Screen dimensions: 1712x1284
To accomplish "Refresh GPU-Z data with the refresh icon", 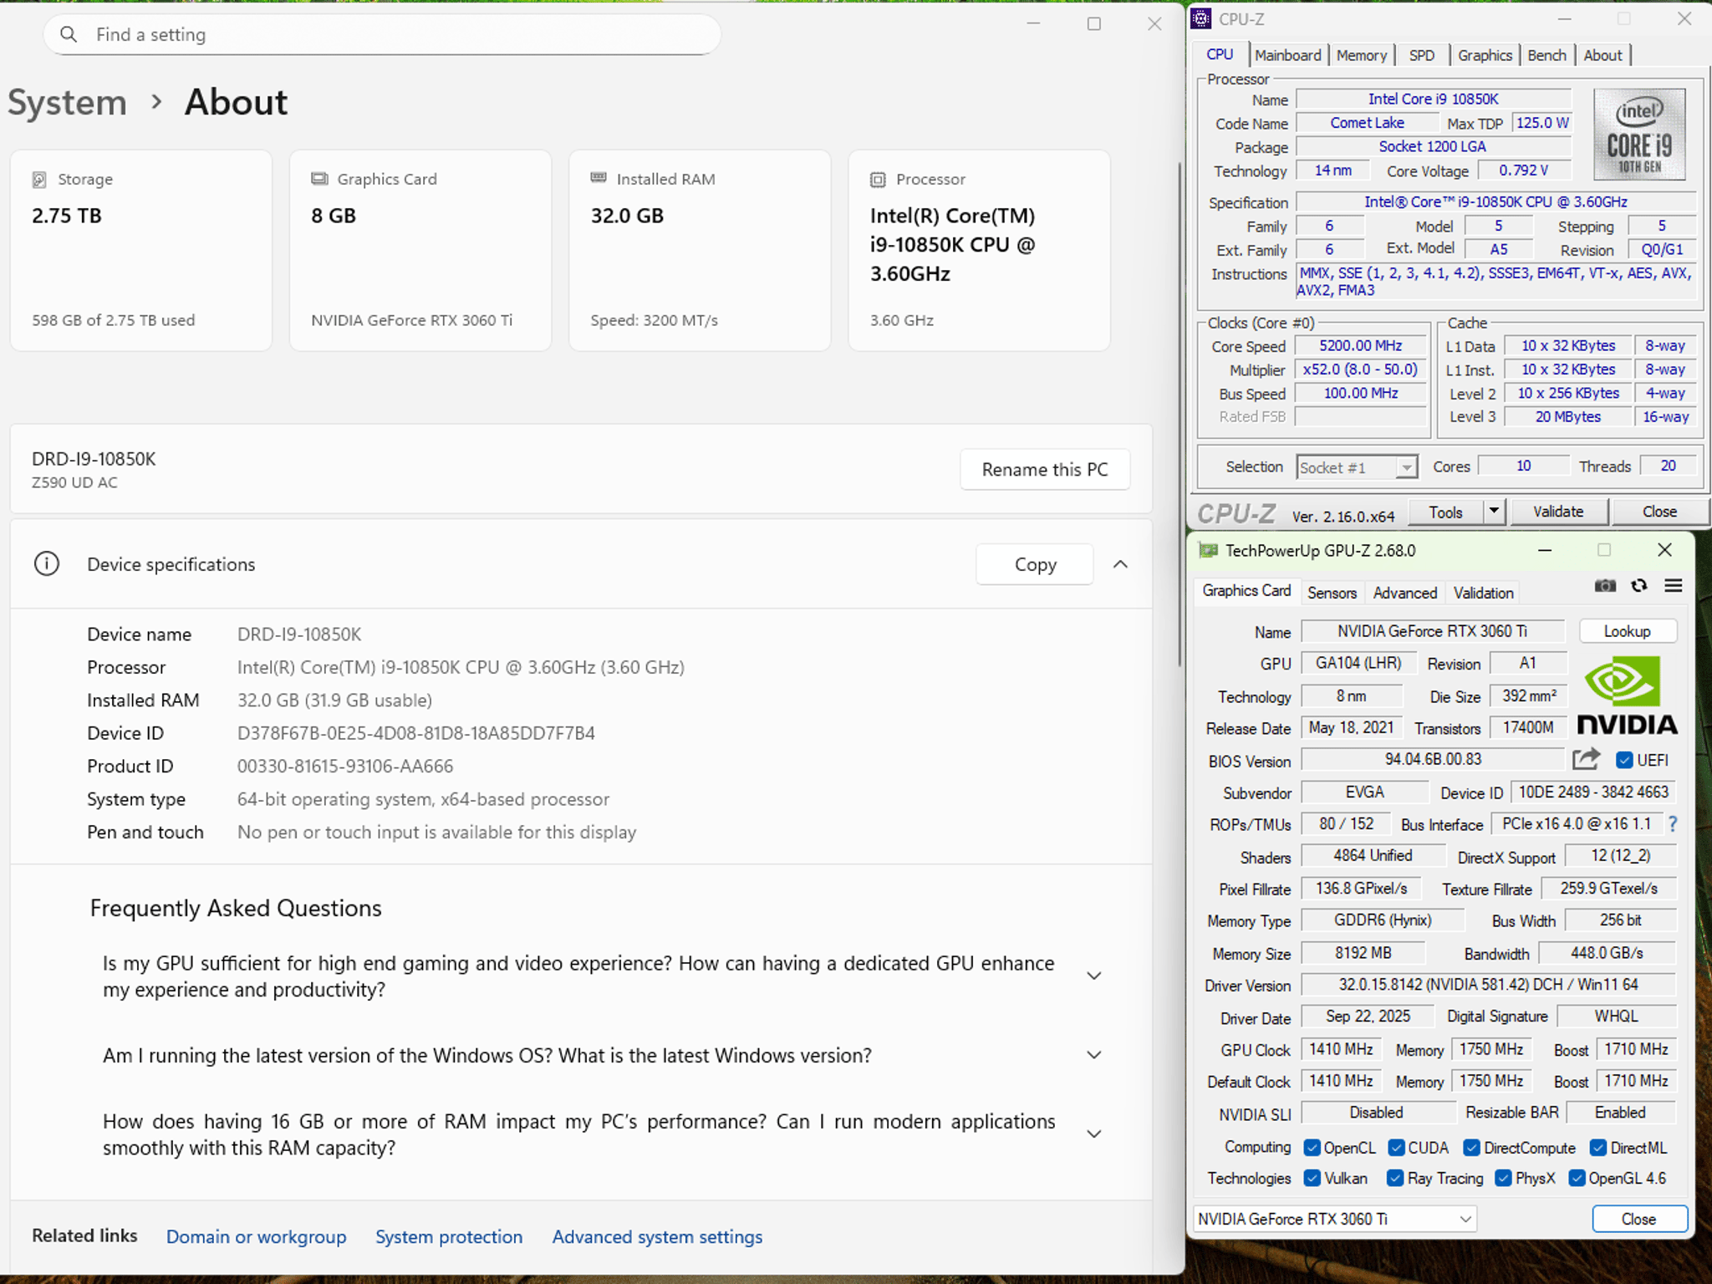I will point(1639,586).
